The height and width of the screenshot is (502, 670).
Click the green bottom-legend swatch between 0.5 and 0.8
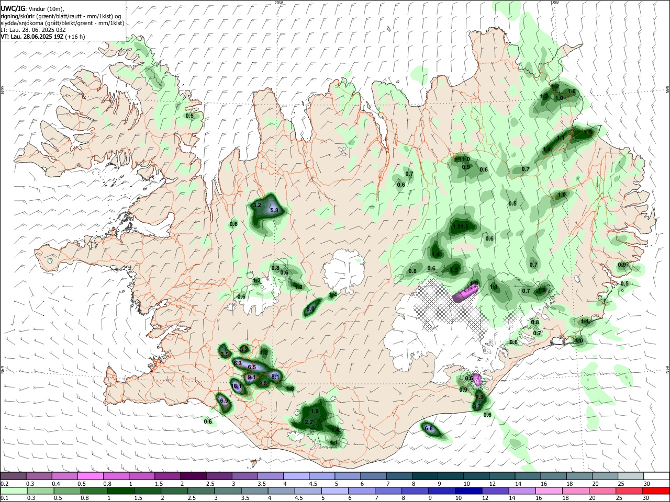coord(67,490)
